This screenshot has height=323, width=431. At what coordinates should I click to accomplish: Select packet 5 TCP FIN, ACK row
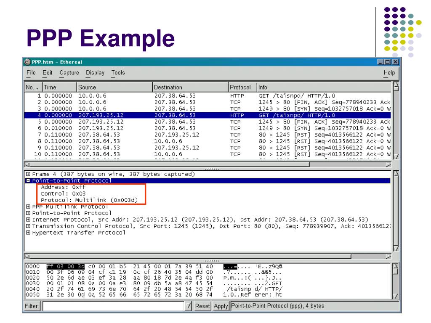pos(208,122)
